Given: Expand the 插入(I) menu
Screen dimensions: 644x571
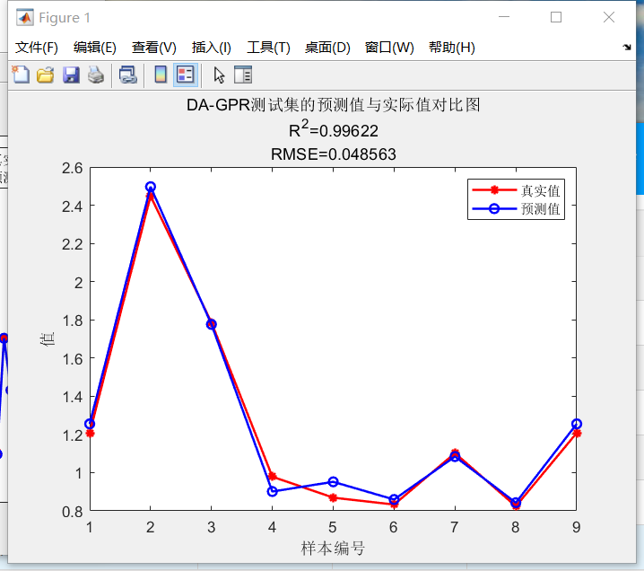Looking at the screenshot, I should tap(212, 48).
